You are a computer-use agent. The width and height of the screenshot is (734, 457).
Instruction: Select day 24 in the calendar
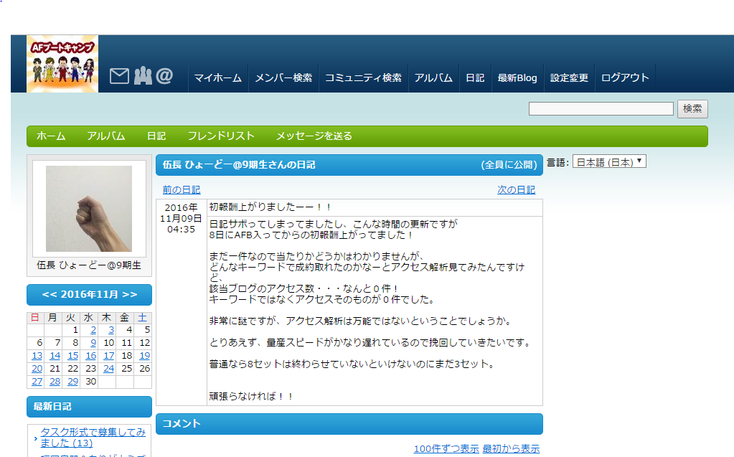coord(108,369)
